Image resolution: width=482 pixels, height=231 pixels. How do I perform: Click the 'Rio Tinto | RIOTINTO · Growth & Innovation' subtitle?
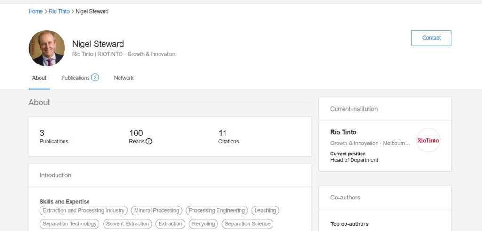(124, 54)
